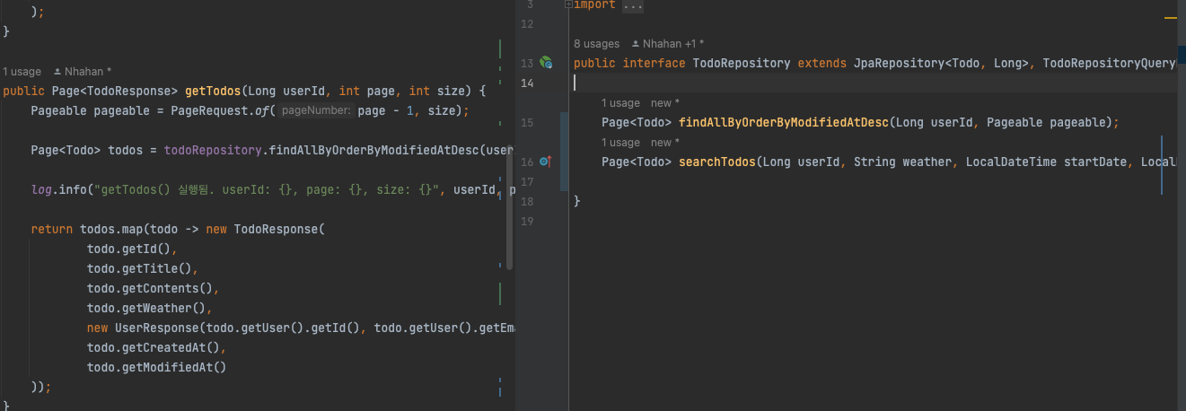
Task: Click the Spring bean gutter icon on line 13
Action: click(546, 63)
